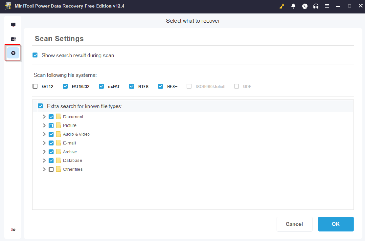This screenshot has width=365, height=241.
Task: Open the toolbox utilities sidebar icon
Action: click(13, 39)
